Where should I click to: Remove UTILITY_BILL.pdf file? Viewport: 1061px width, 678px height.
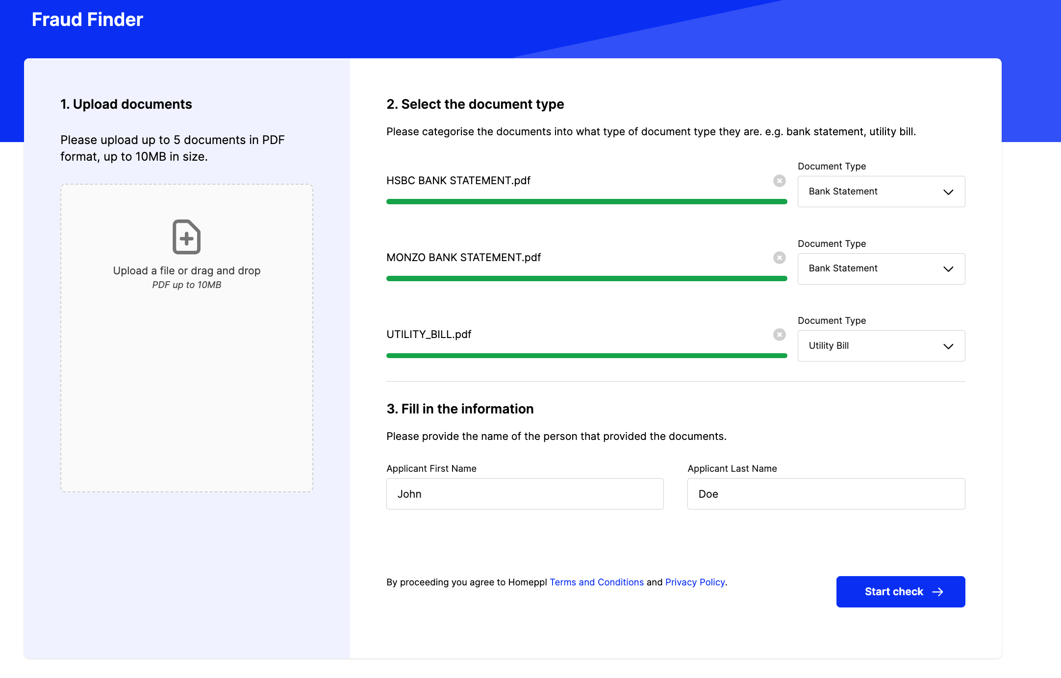click(x=780, y=335)
